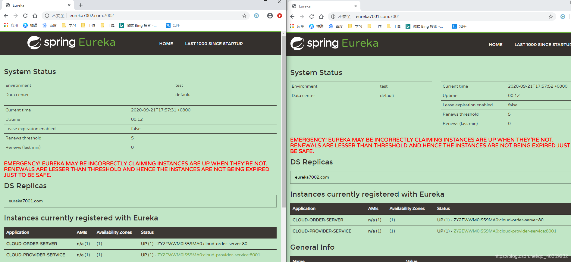Click back arrow in eureka7001 window
Viewport: 571px width, 262px height.
click(292, 17)
